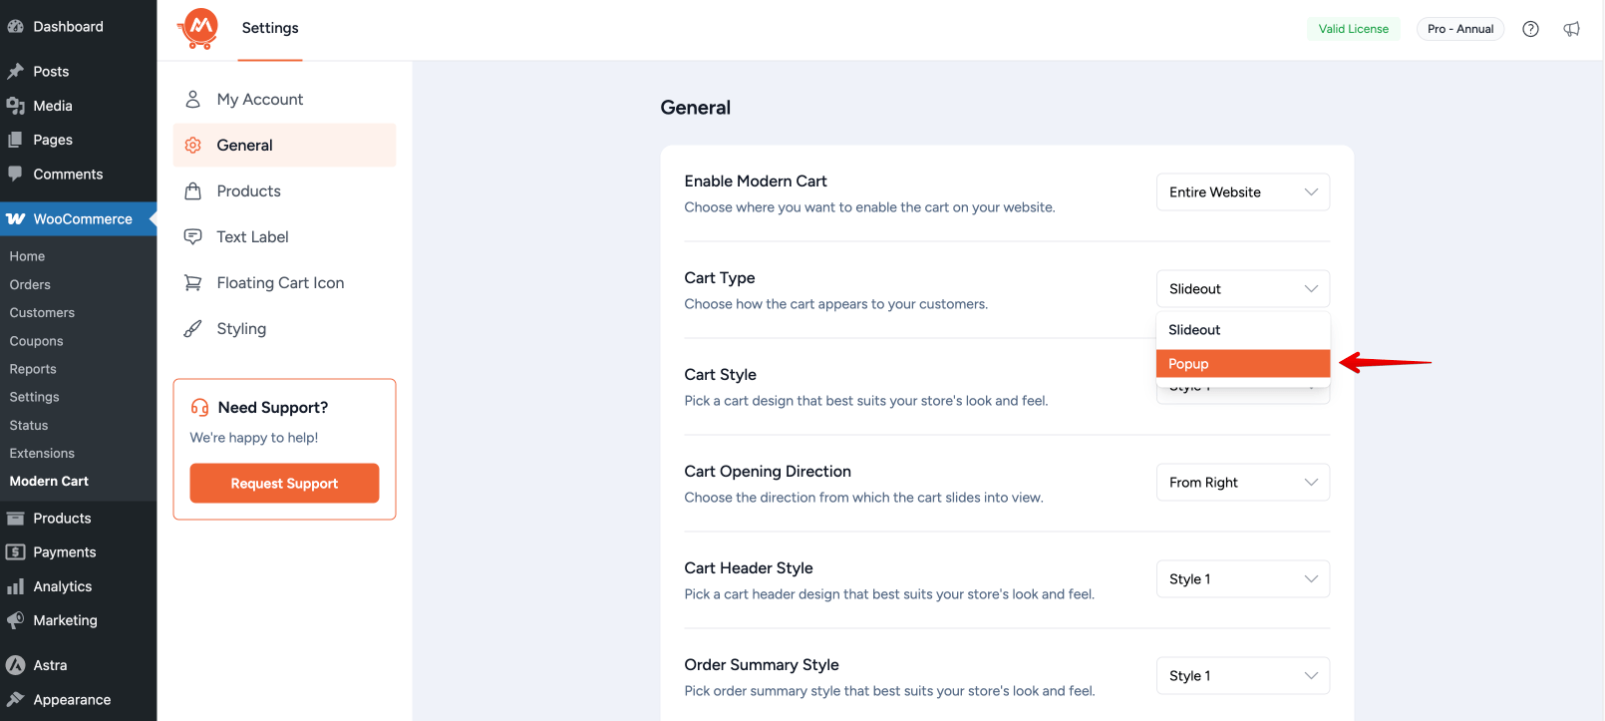The width and height of the screenshot is (1605, 721).
Task: Click the Comments bubble icon
Action: tap(15, 174)
